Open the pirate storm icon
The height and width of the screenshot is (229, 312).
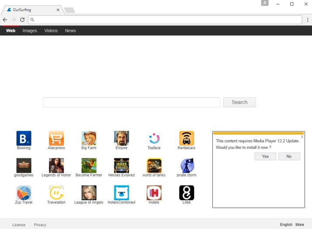(x=187, y=165)
